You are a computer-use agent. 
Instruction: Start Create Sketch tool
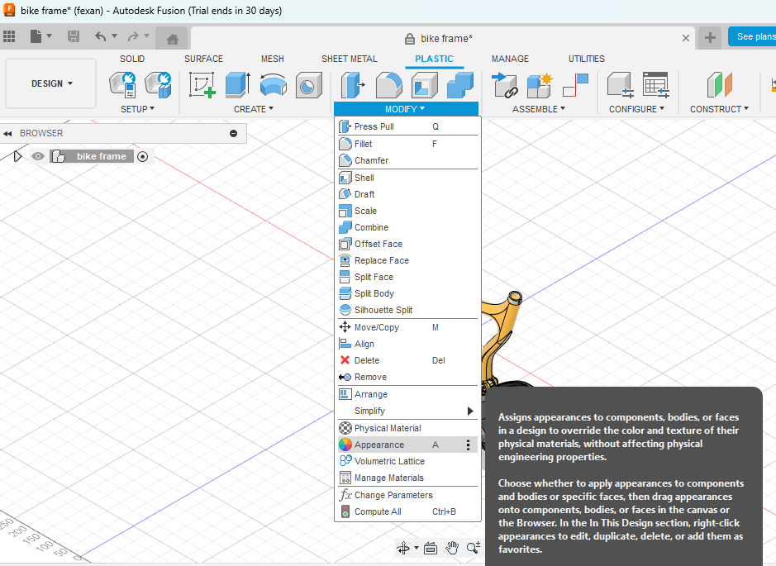[202, 84]
